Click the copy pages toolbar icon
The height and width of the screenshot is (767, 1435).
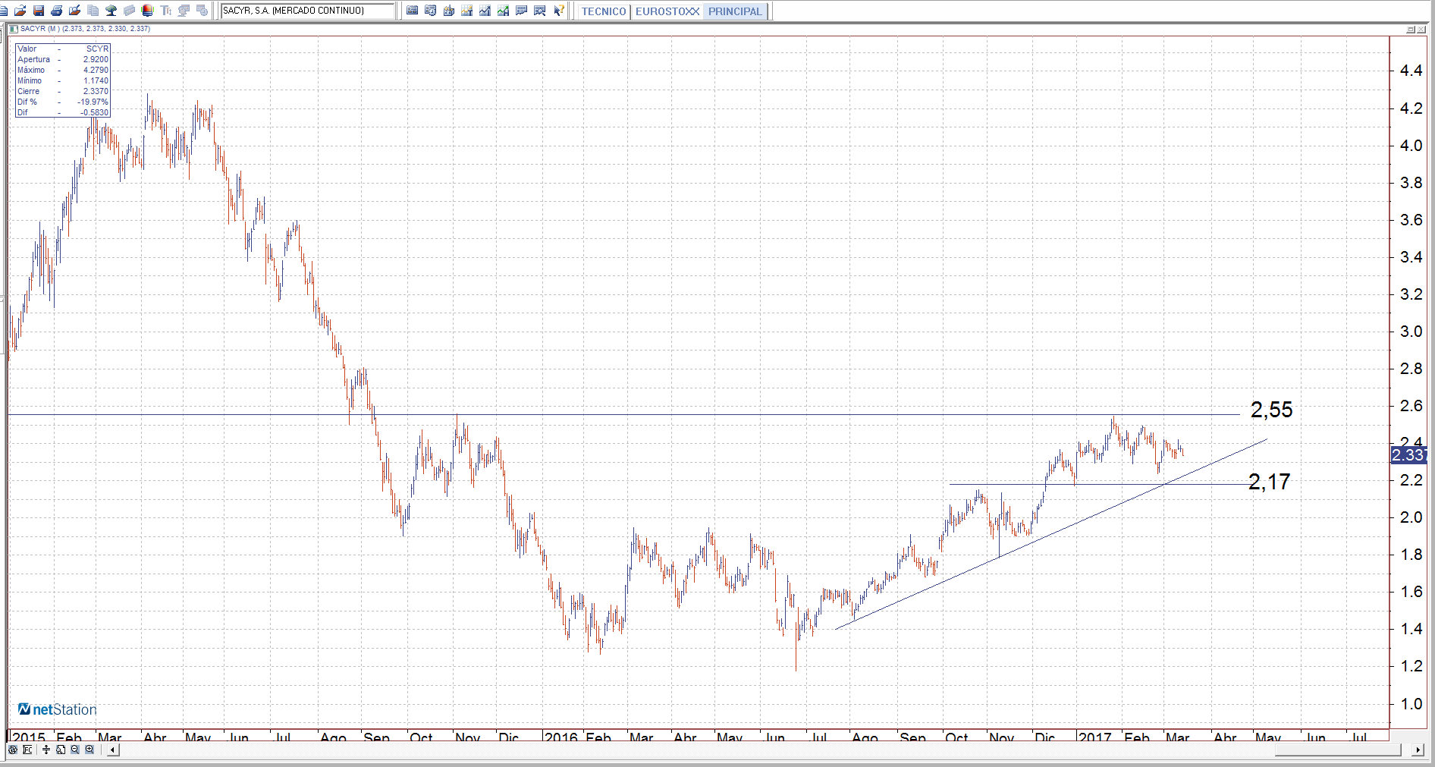93,11
